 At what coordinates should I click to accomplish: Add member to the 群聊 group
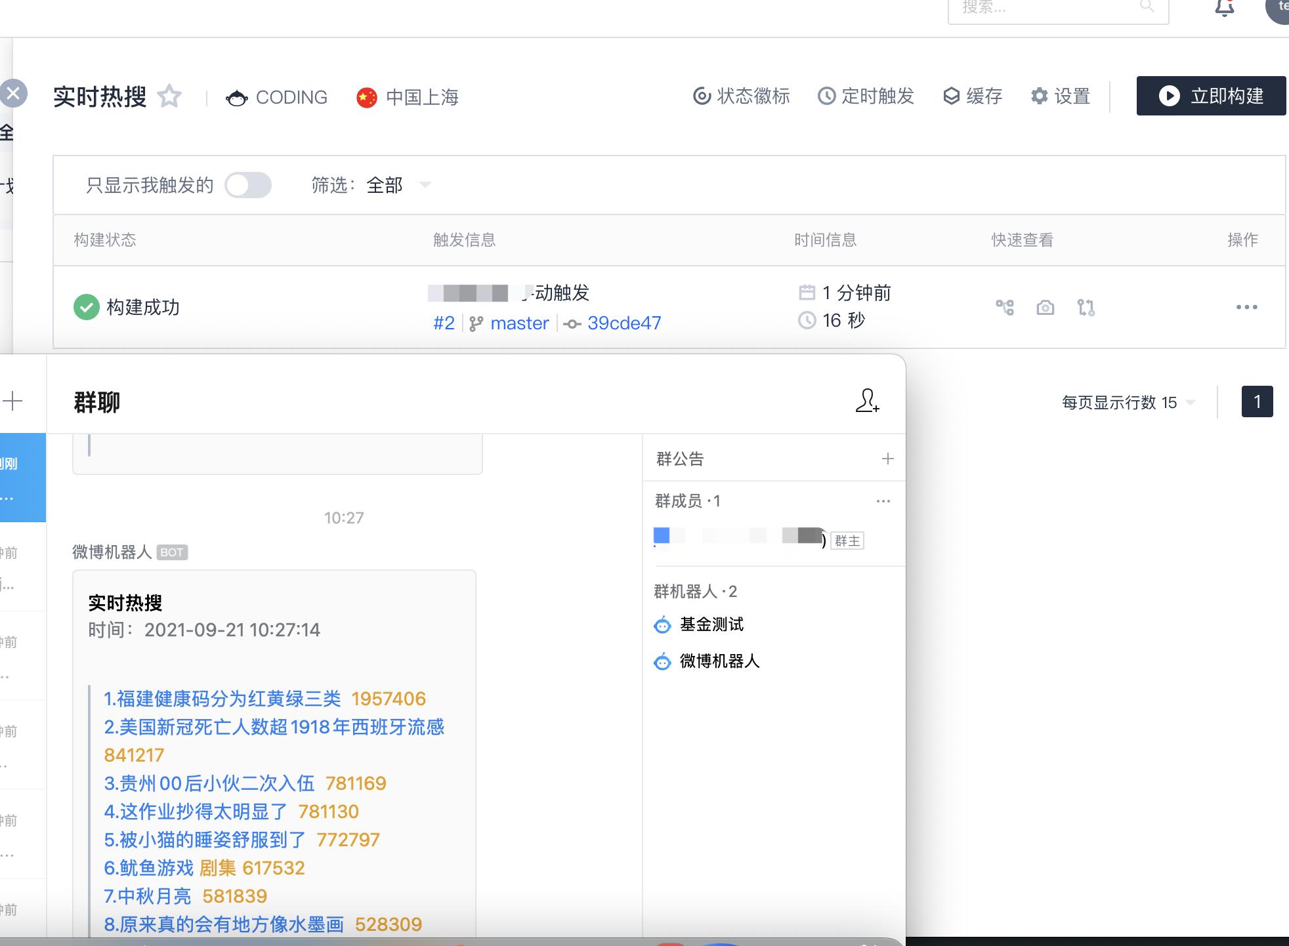click(867, 400)
